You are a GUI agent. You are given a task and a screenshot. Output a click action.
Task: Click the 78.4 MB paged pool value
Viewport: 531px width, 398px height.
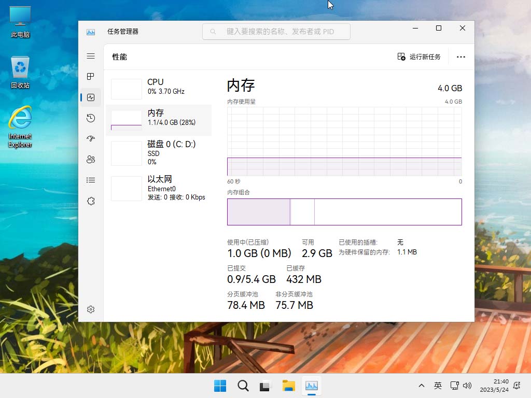(246, 305)
